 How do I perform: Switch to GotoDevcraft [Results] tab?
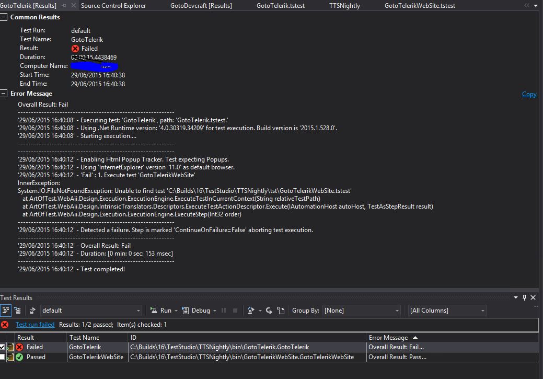pyautogui.click(x=201, y=6)
